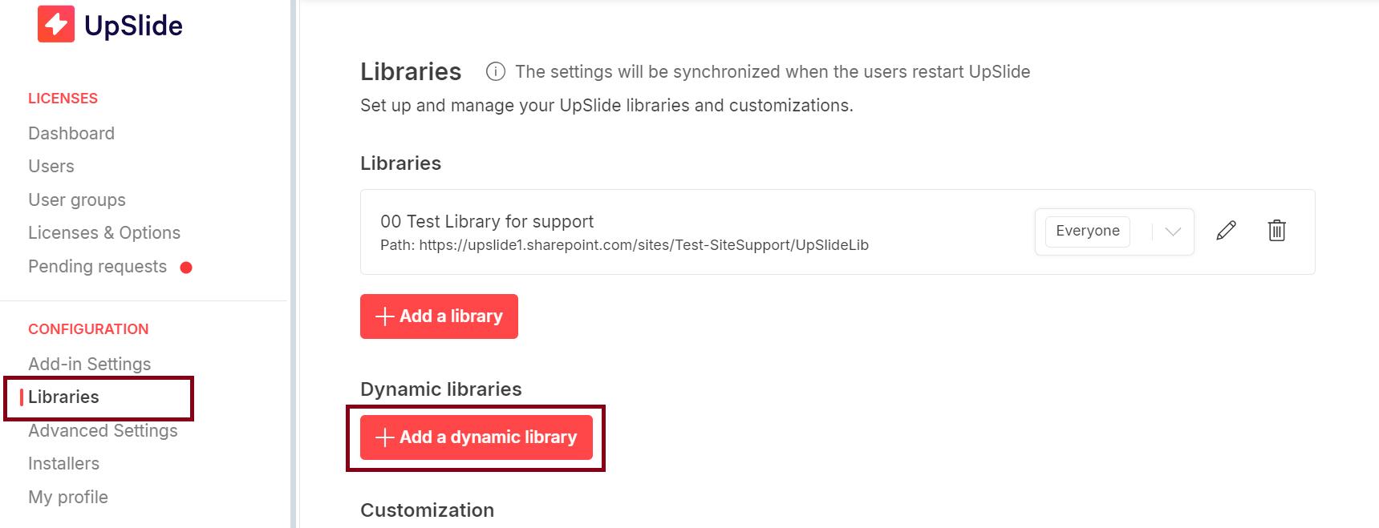Viewport: 1379px width, 528px height.
Task: Open User groups section
Action: point(77,200)
